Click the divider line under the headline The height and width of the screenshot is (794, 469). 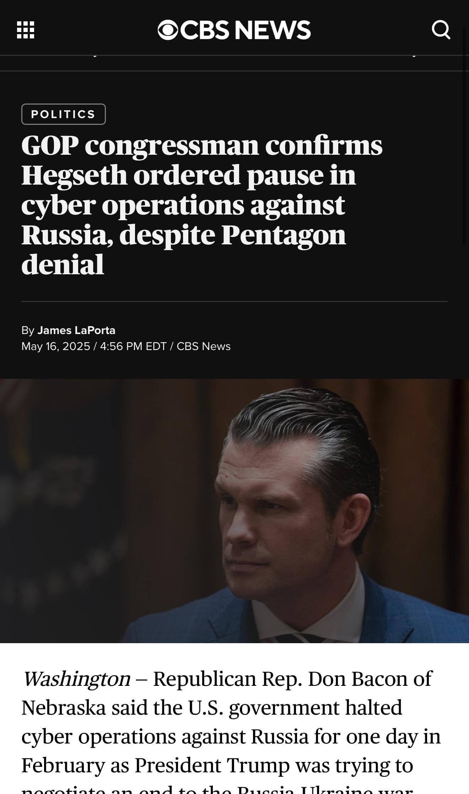(x=234, y=301)
